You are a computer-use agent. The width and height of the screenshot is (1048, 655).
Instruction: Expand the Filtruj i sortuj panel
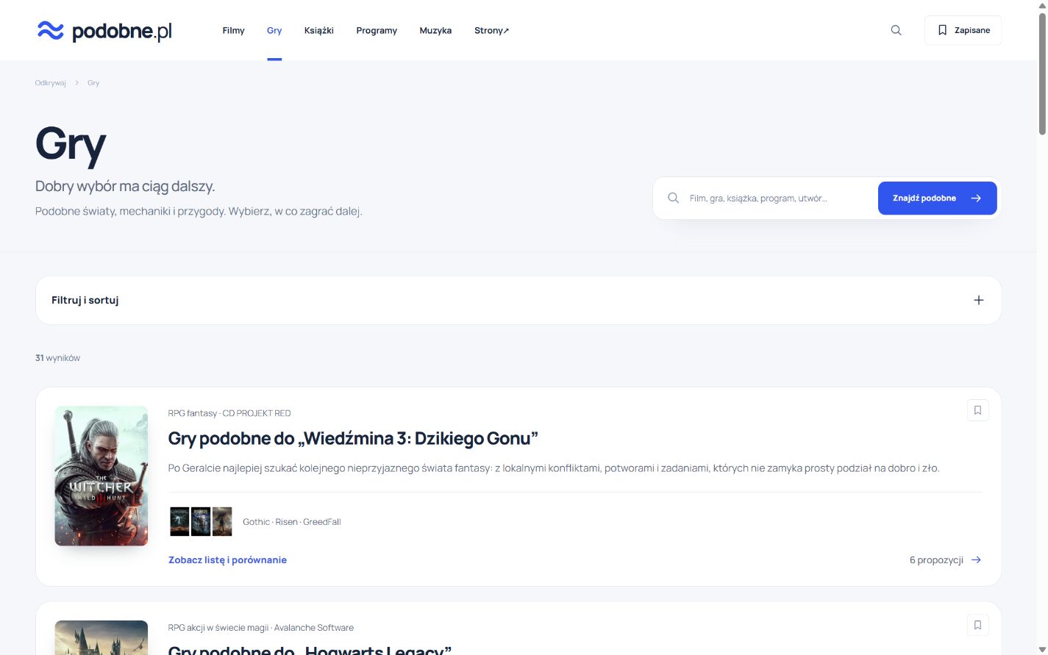[518, 300]
